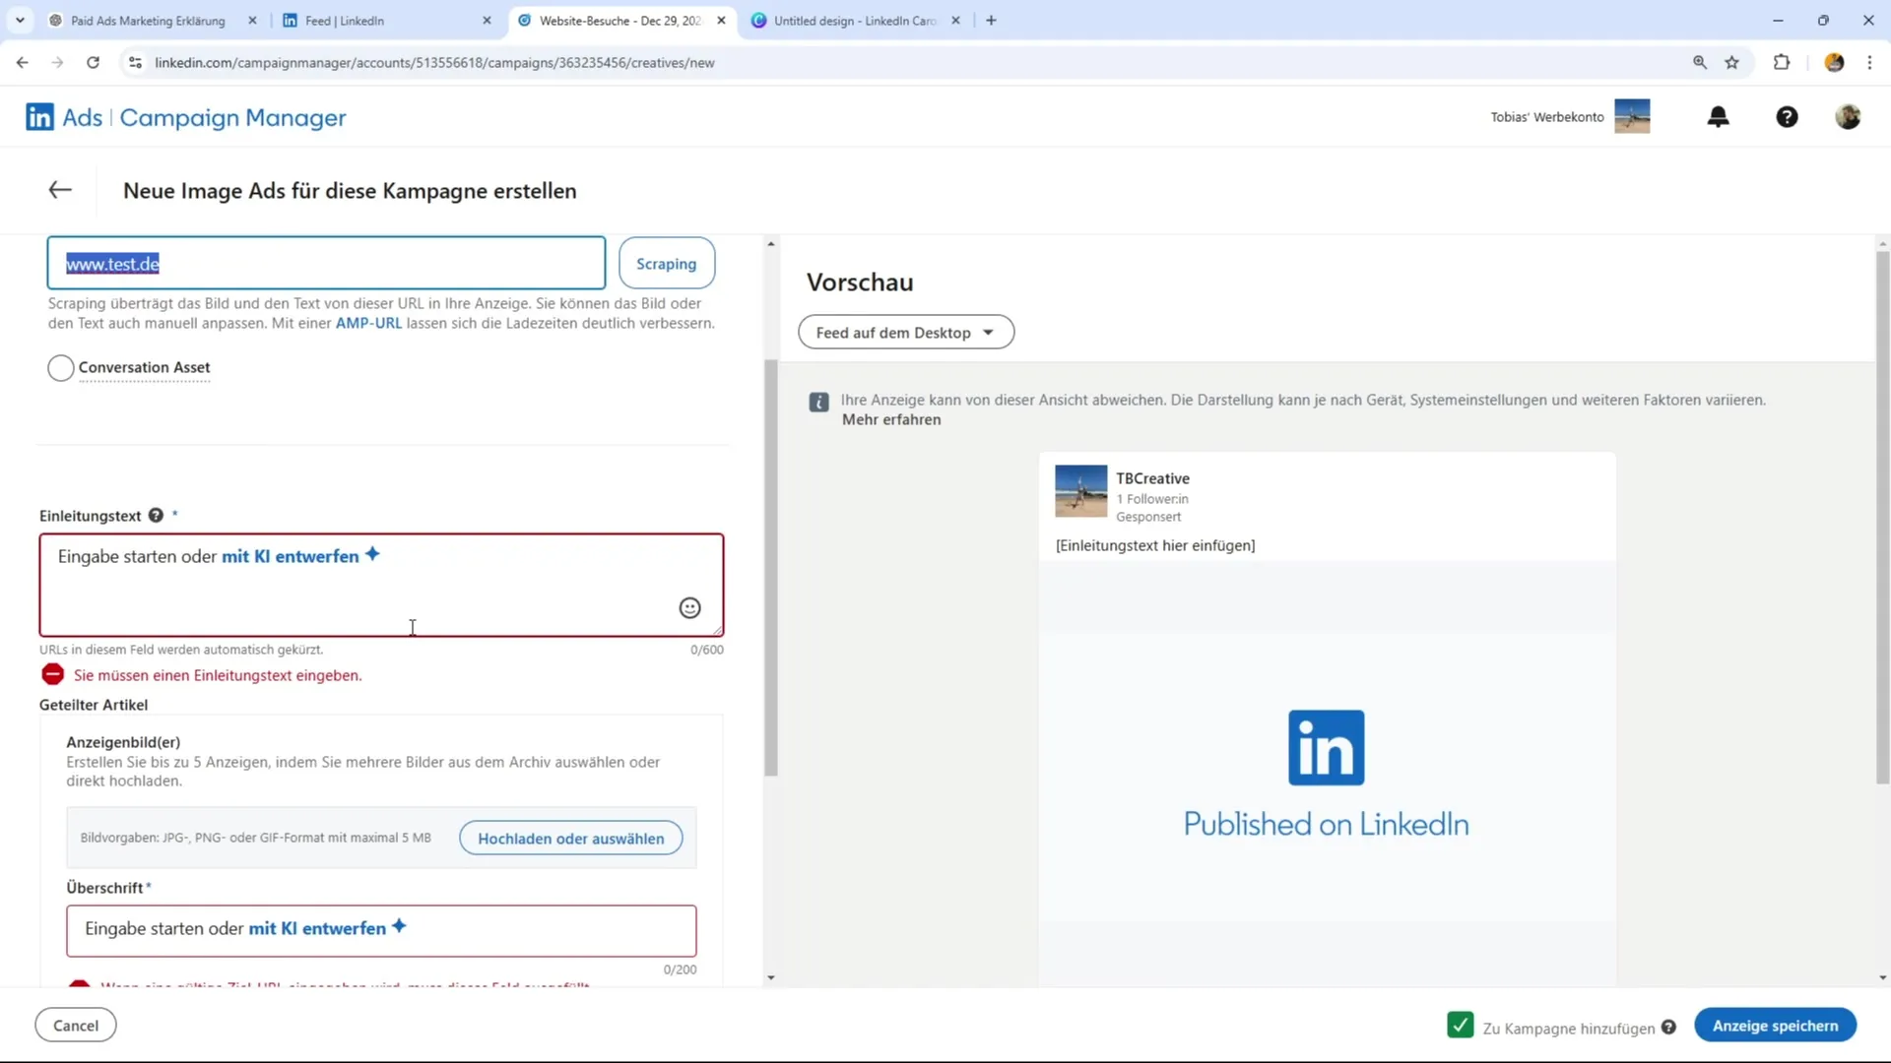This screenshot has width=1891, height=1063.
Task: Click the AI sparkle icon in Einleitungstext
Action: (x=372, y=554)
